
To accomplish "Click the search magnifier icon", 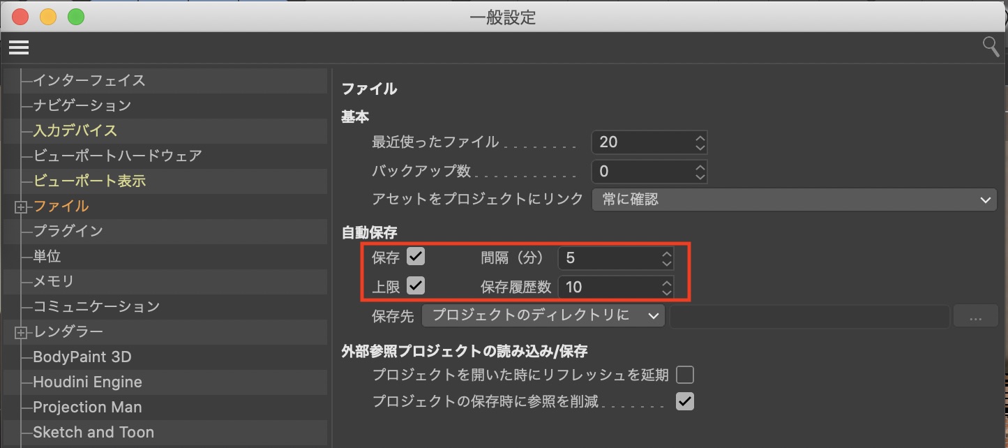I will click(991, 47).
